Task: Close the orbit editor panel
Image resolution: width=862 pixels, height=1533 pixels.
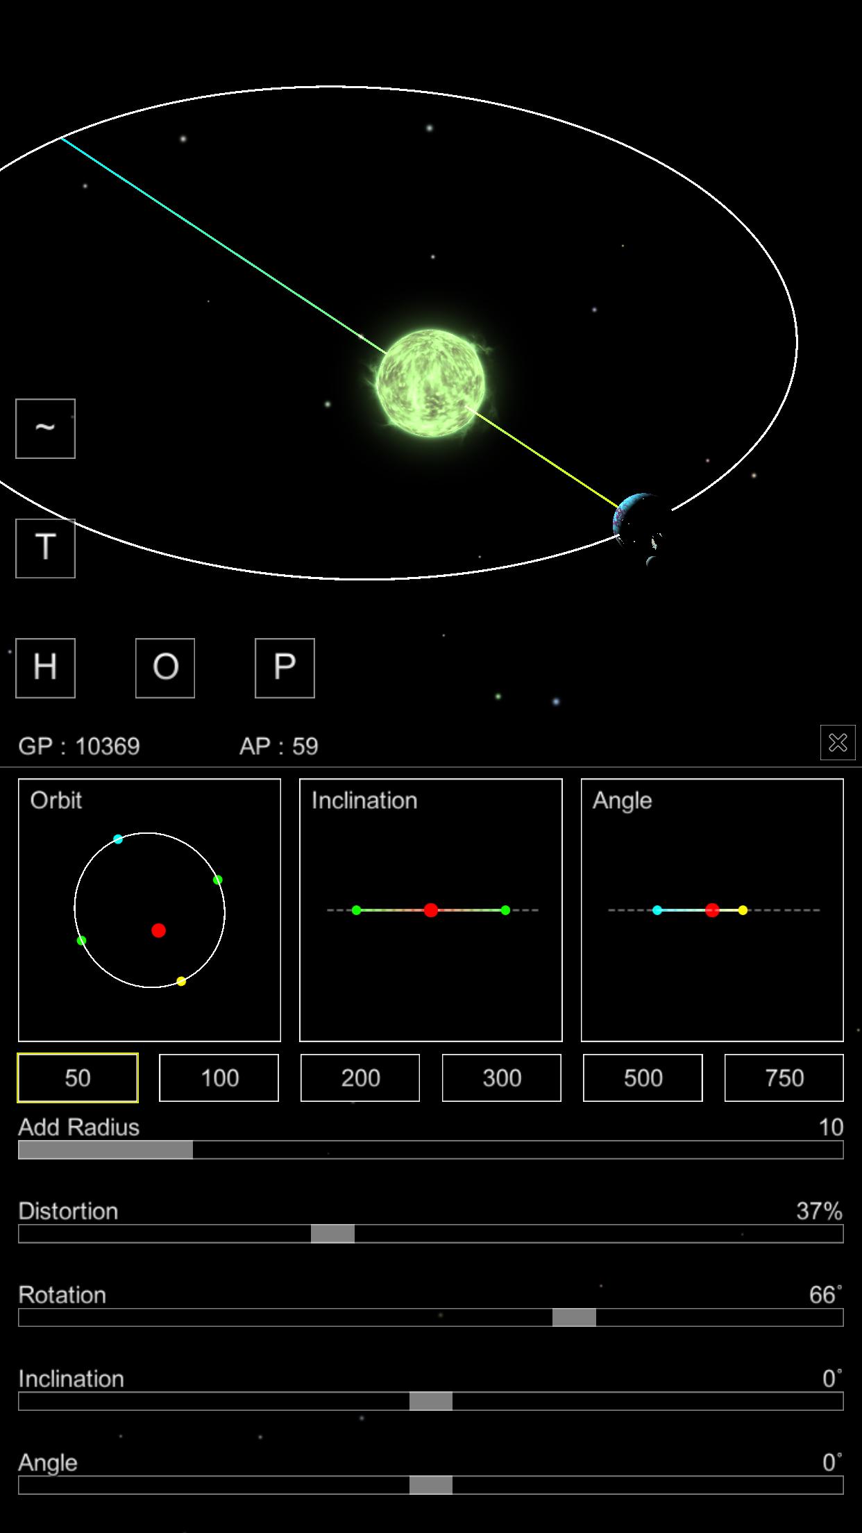Action: click(x=837, y=742)
